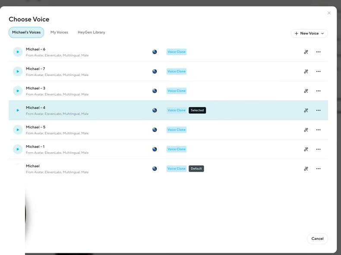341x255 pixels.
Task: Click the Selected badge on Michael – 4
Action: click(x=197, y=110)
